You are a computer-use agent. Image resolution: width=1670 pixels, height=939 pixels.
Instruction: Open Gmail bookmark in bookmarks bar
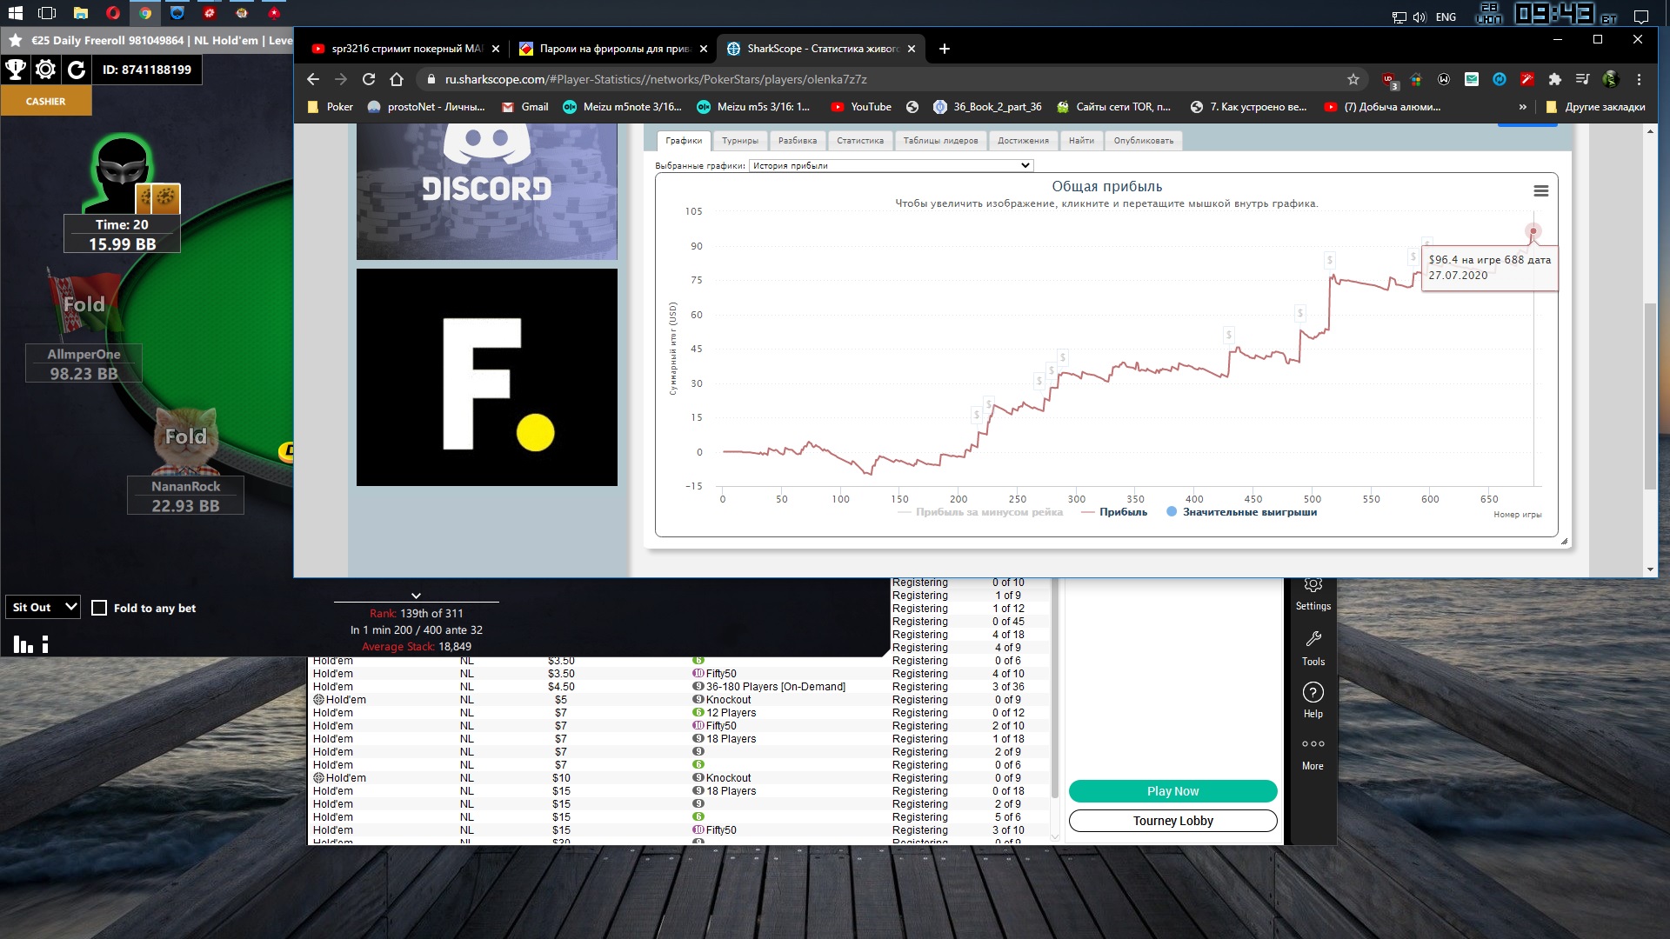click(524, 107)
